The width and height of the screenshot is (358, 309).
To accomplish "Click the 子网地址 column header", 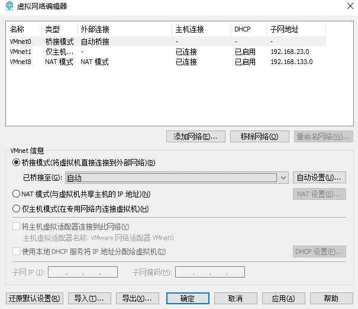I will pos(284,29).
